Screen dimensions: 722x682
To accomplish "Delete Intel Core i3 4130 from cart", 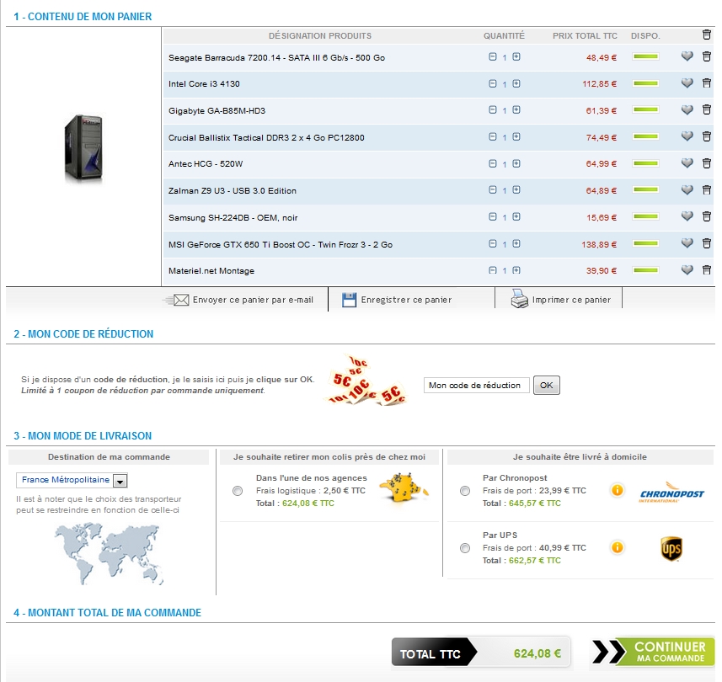I will [x=706, y=83].
